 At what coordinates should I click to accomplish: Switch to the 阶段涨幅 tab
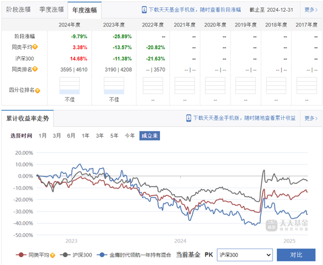tap(19, 10)
